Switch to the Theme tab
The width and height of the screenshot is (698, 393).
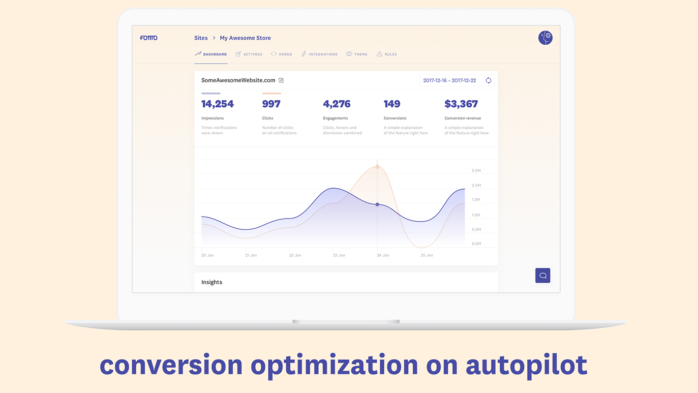(357, 54)
